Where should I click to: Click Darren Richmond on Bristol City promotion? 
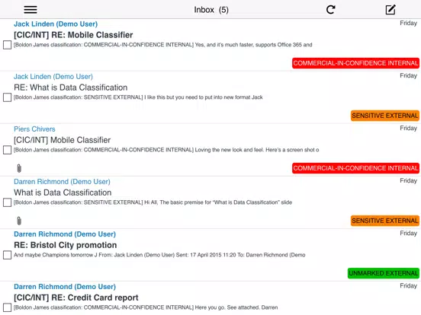click(65, 234)
